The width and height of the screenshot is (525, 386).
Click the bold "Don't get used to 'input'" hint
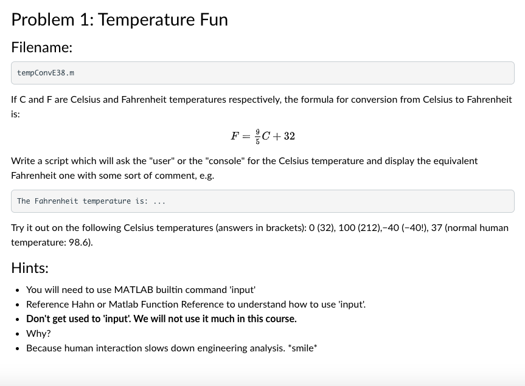(x=161, y=319)
